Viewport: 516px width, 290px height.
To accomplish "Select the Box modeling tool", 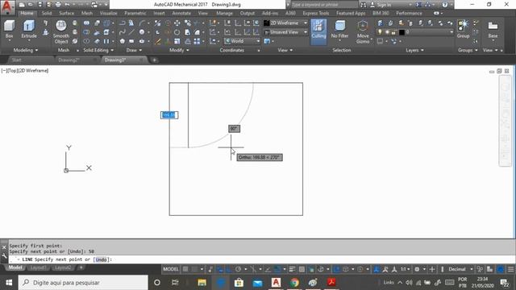I will point(9,30).
